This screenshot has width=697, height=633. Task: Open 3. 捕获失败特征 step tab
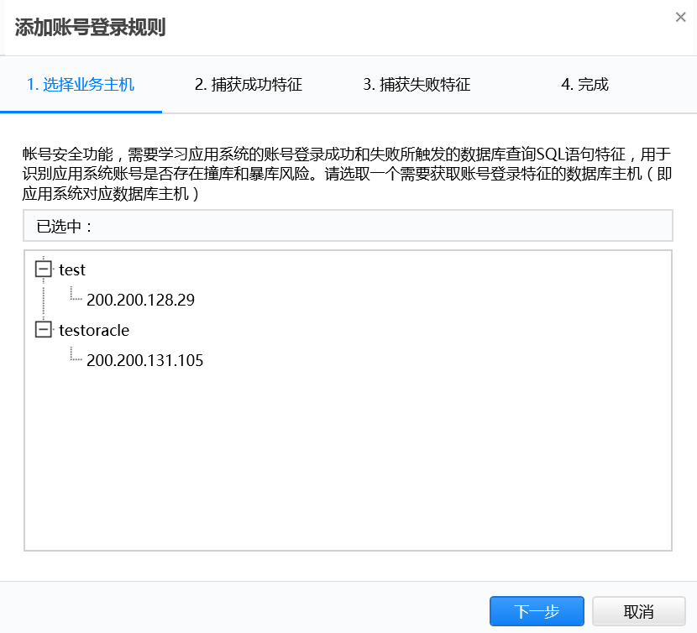(x=417, y=85)
